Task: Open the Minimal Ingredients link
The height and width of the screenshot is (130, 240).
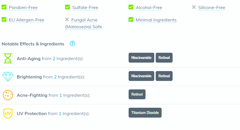Action: pos(156,20)
